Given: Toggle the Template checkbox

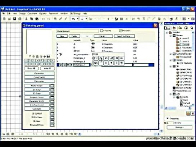Looking at the screenshot, I should pos(102,31).
